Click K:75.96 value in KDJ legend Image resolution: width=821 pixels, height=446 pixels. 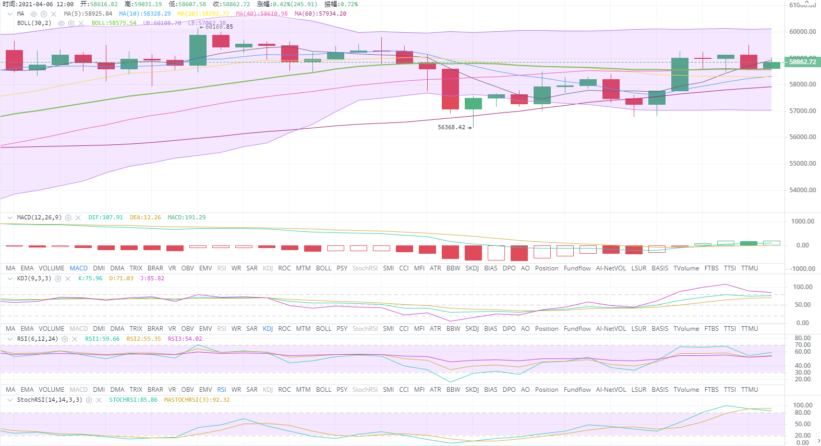coord(90,279)
